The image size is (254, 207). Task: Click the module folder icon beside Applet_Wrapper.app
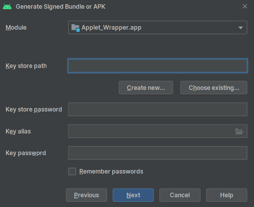(75, 28)
